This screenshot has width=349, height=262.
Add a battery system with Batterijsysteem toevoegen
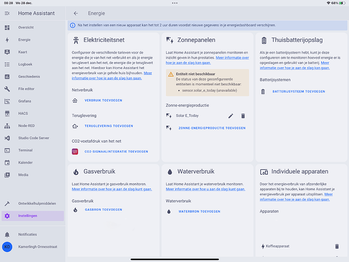click(299, 92)
